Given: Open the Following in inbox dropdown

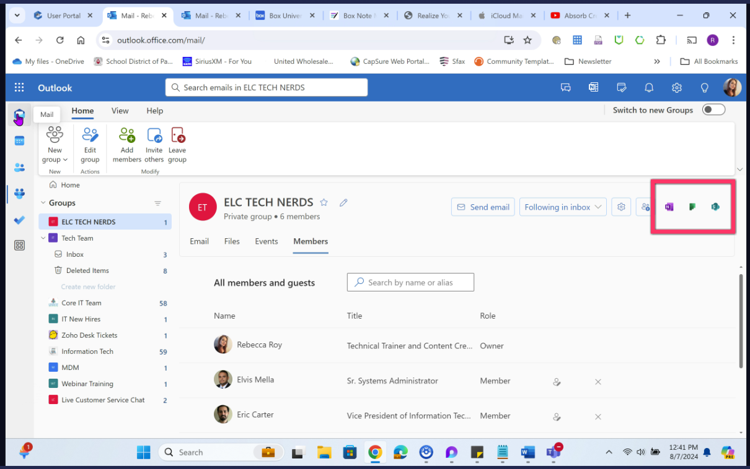Looking at the screenshot, I should (562, 207).
